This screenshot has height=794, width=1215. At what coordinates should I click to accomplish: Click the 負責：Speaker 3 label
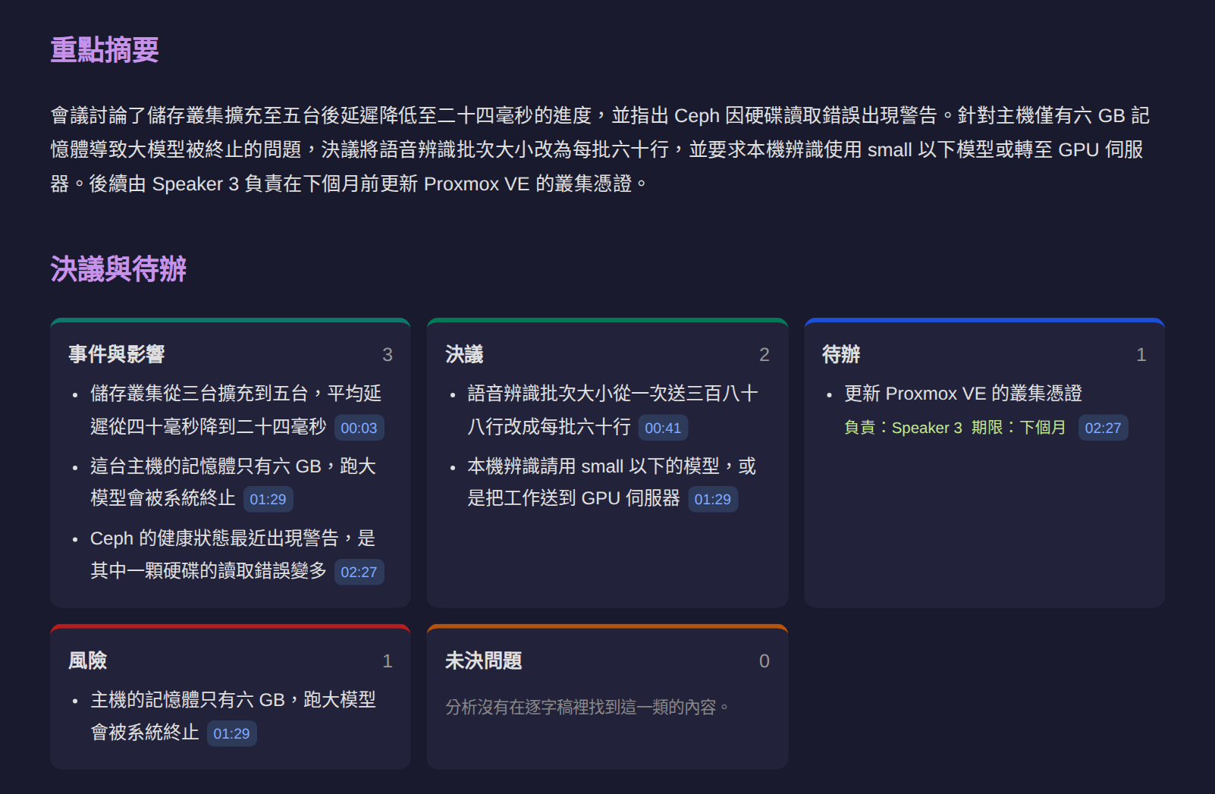point(903,428)
